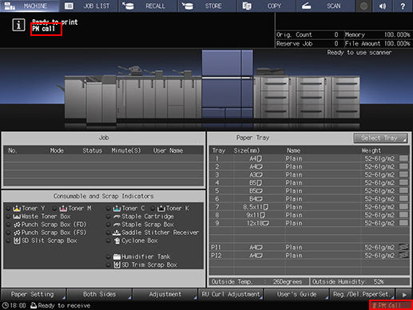Click the Humidifier Tank icon
Viewport: 413px width, 310px height.
click(117, 256)
